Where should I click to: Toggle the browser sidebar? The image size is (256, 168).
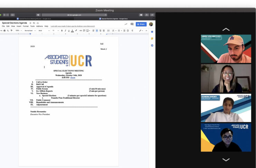coord(12,15)
